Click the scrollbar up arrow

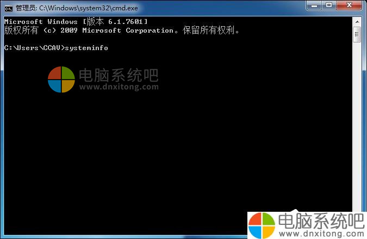357,22
